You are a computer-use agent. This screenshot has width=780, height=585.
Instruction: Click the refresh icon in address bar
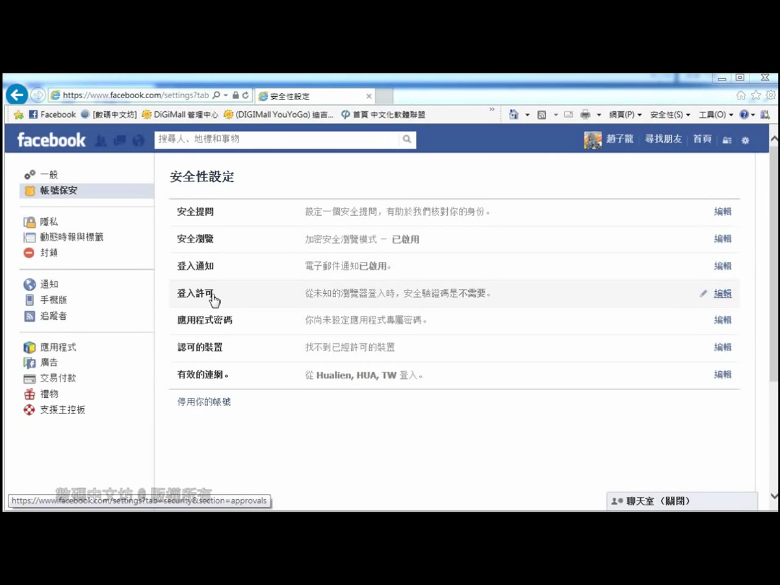pyautogui.click(x=246, y=95)
